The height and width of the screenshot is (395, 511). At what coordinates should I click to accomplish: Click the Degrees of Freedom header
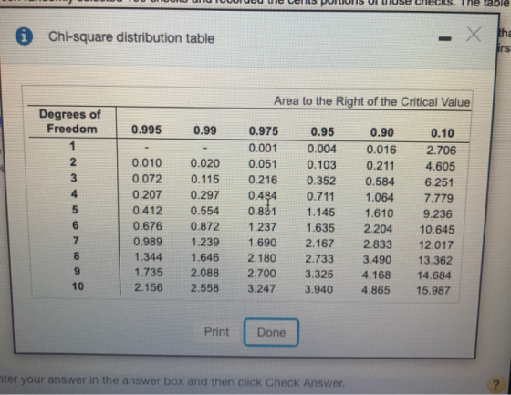pos(71,121)
